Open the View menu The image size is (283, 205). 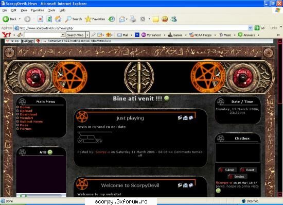coord(24,10)
